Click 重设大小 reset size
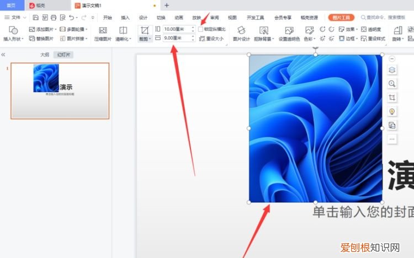The image size is (414, 258). tap(211, 39)
